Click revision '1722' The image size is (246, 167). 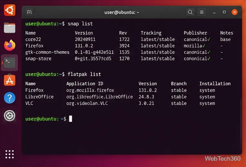pos(124,39)
